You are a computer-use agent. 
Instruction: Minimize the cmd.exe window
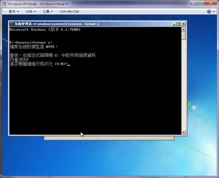174,24
